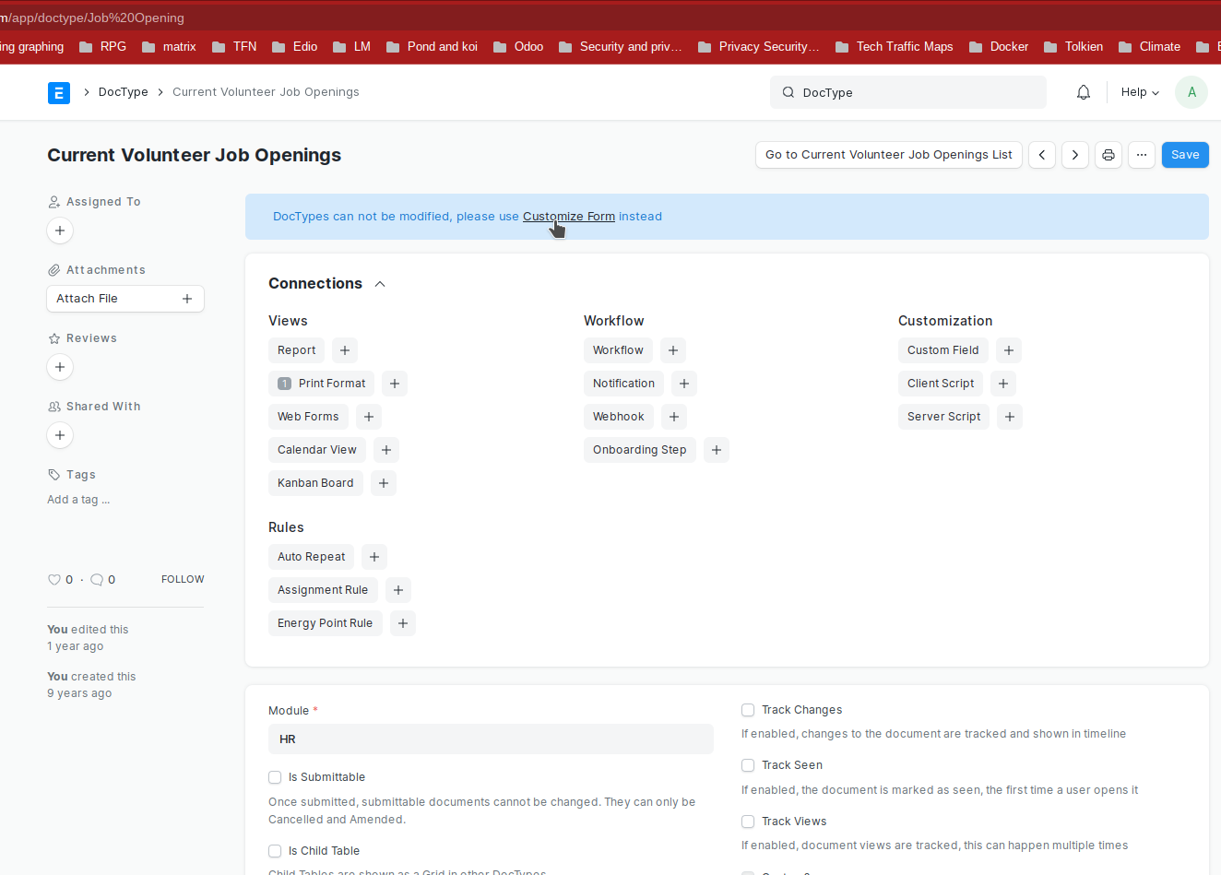Add a new Webhook plus icon
1221x875 pixels.
pos(674,417)
